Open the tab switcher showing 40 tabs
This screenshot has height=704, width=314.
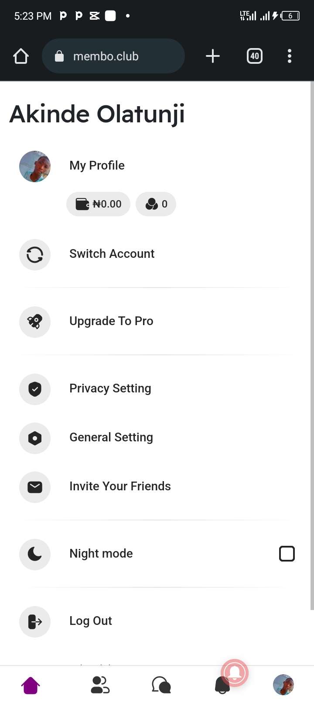(x=255, y=56)
